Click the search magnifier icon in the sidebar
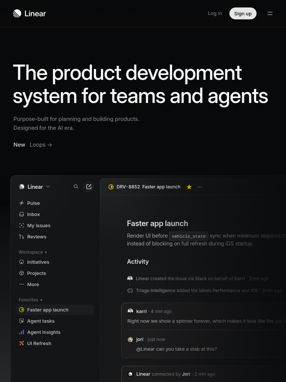286x382 pixels. (76, 187)
